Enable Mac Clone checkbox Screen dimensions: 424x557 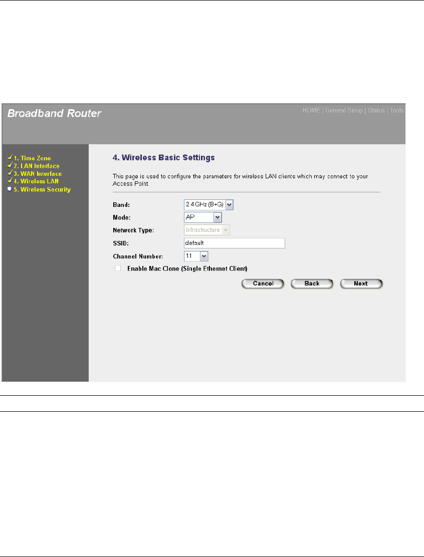[118, 268]
